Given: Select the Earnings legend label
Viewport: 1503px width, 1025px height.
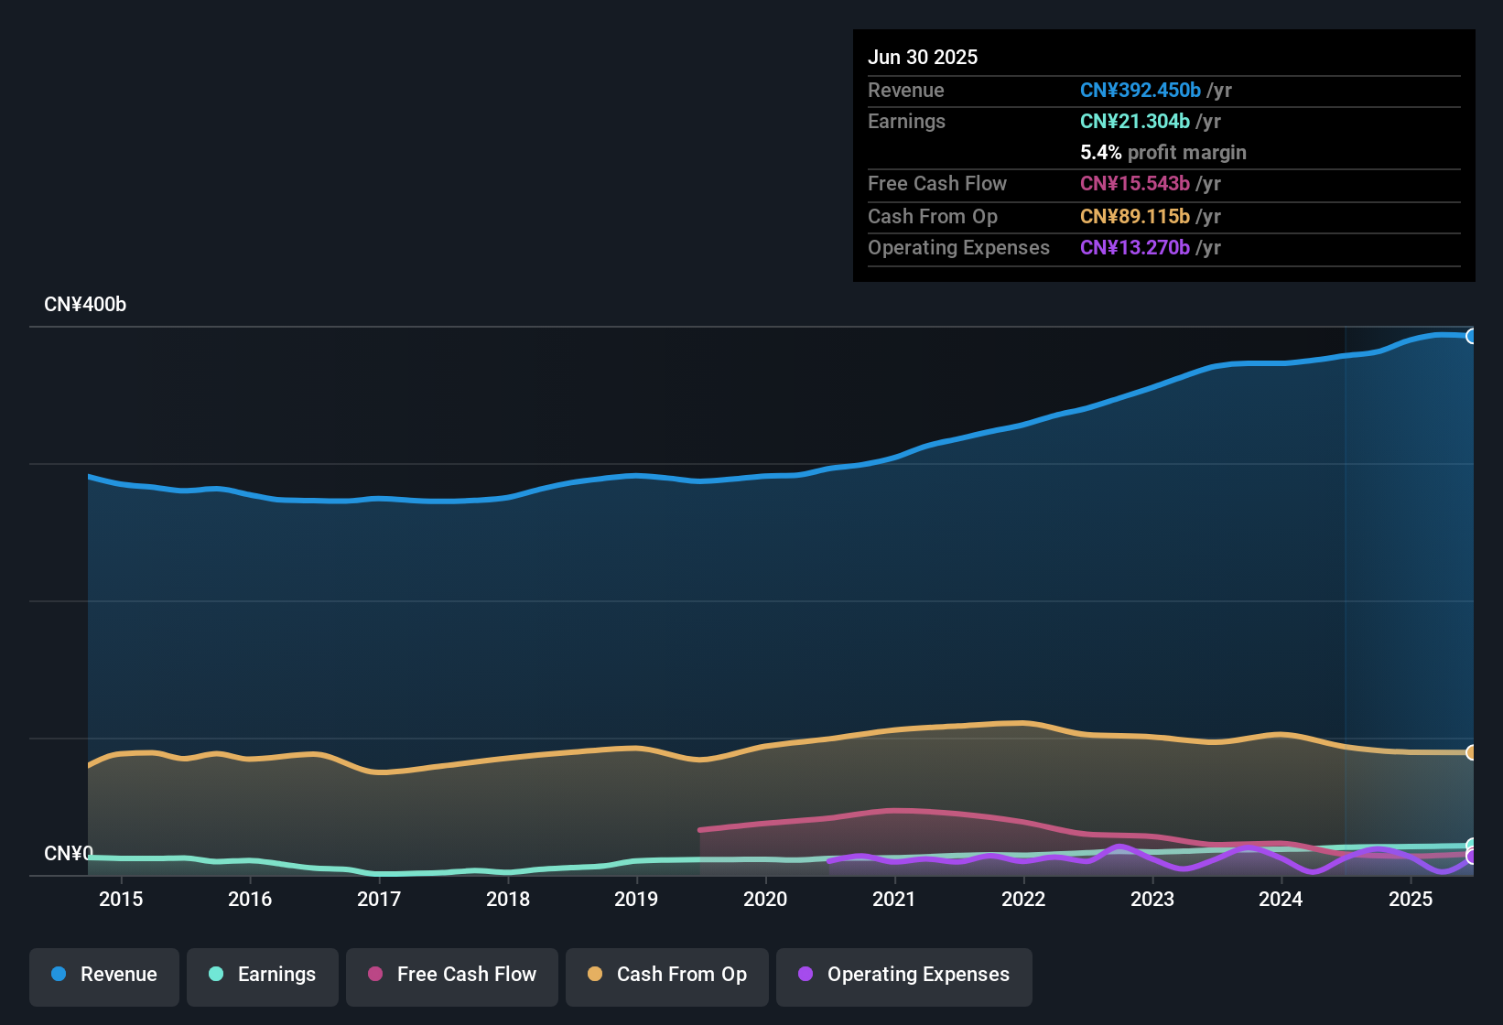Looking at the screenshot, I should 276,975.
